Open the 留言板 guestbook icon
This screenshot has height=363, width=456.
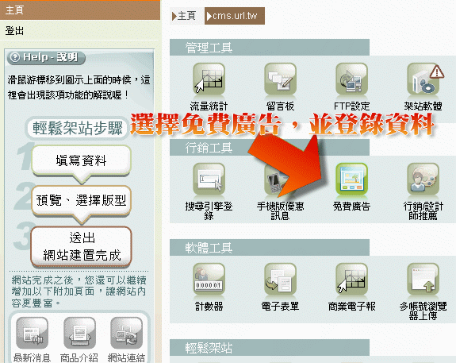[x=281, y=79]
